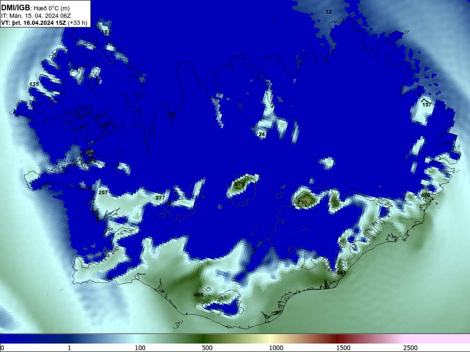This screenshot has height=352, width=470.
Task: Click the 1000 mark on the color scale
Action: click(x=276, y=348)
